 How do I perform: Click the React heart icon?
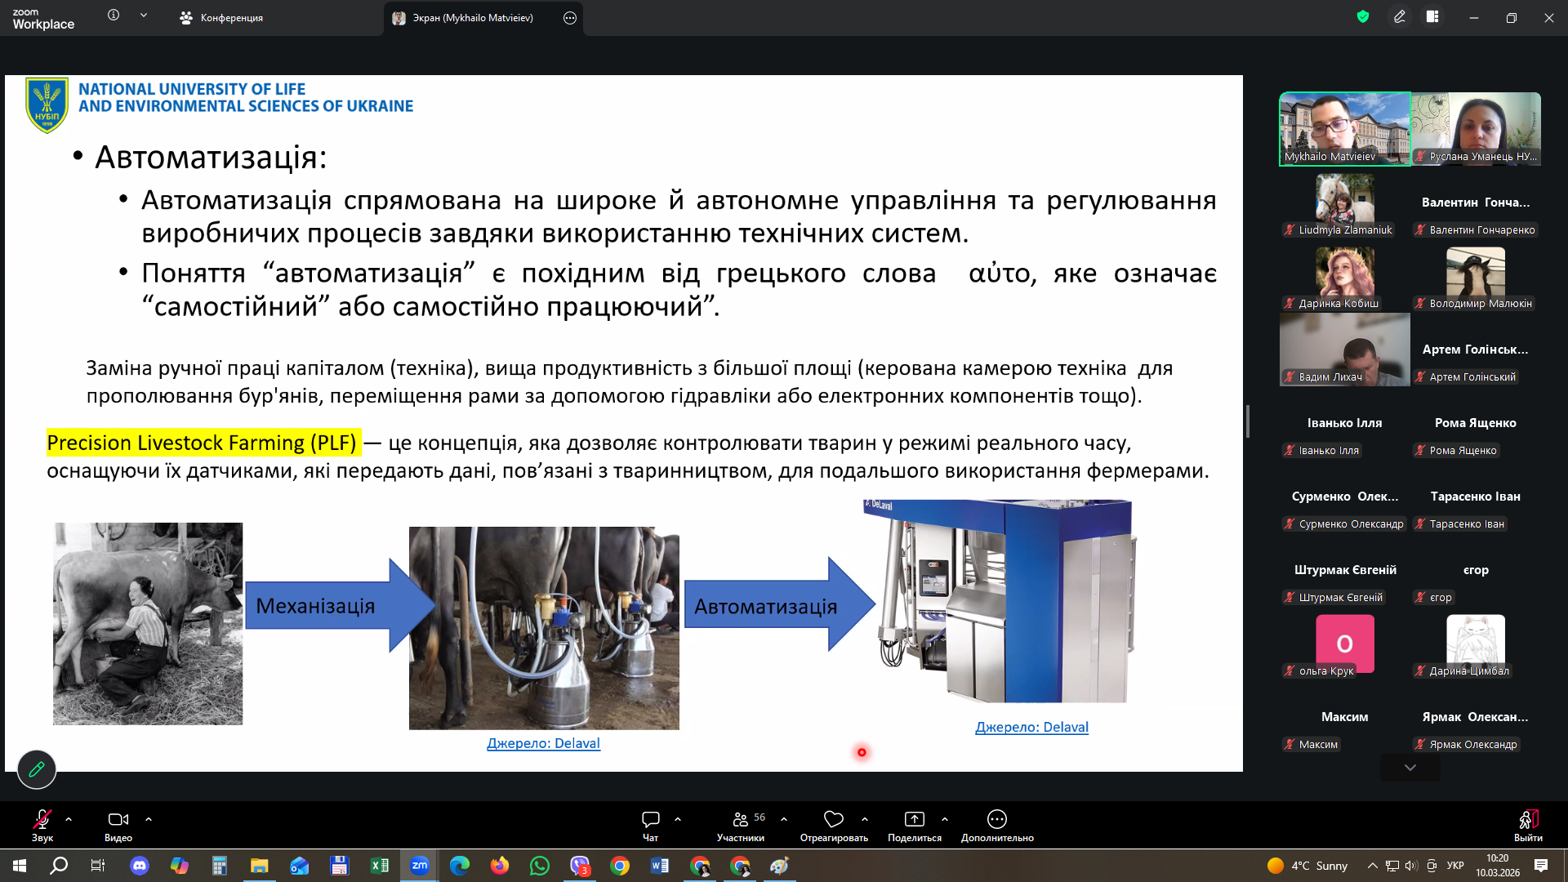point(833,819)
